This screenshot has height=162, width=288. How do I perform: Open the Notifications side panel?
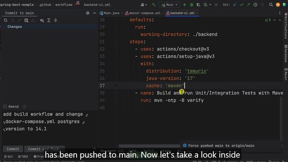pyautogui.click(x=286, y=26)
